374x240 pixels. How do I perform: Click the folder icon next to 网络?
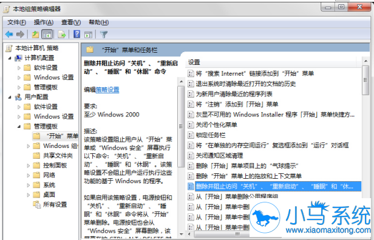coord(36,175)
